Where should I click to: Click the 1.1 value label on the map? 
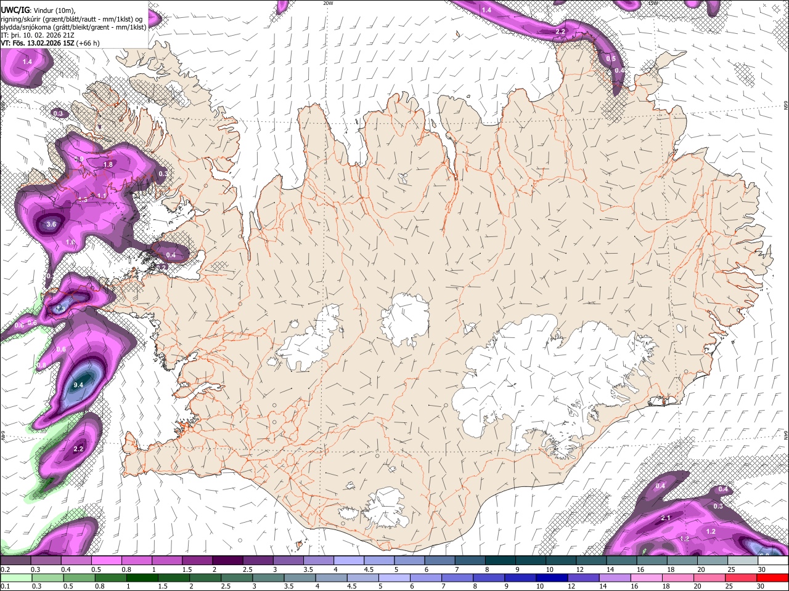102,196
